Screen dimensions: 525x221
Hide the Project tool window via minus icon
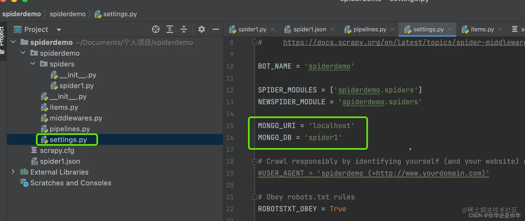[216, 29]
